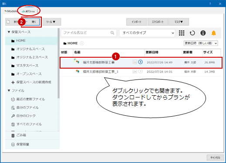Image resolution: width=226 pixels, height=163 pixels.
Task: Close the 開く dialog window
Action: (x=220, y=4)
